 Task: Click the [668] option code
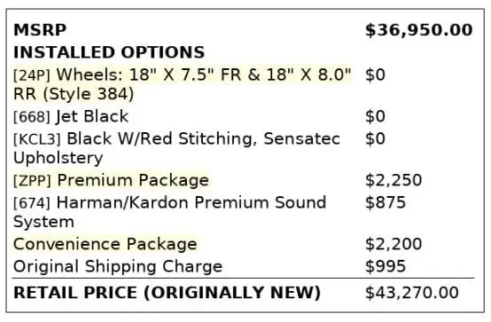32,116
